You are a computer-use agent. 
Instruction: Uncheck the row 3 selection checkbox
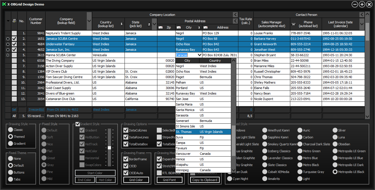[14, 44]
